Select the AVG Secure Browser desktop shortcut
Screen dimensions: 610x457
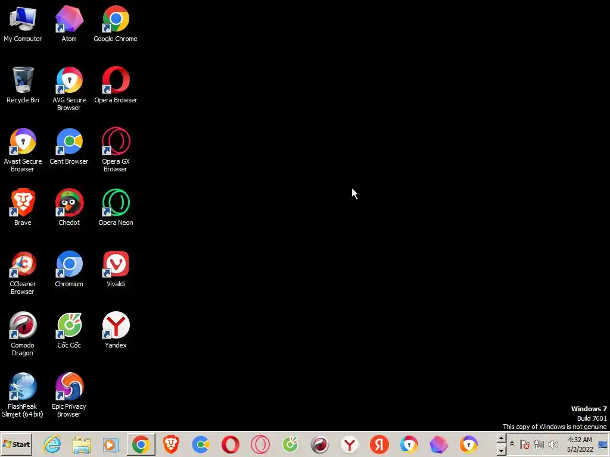[x=69, y=89]
